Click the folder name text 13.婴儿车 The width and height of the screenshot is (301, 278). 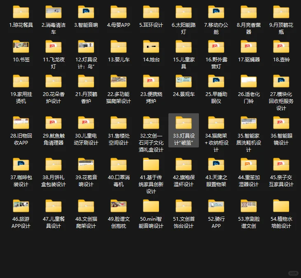click(x=119, y=60)
